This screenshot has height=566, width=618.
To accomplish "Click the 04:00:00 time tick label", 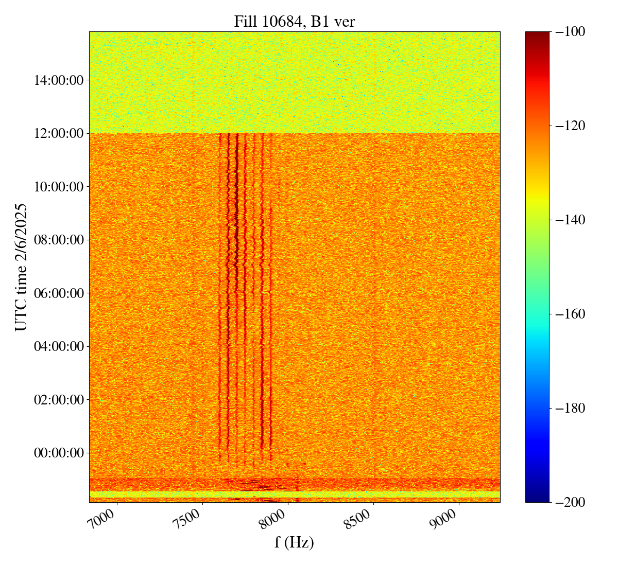I will (59, 346).
